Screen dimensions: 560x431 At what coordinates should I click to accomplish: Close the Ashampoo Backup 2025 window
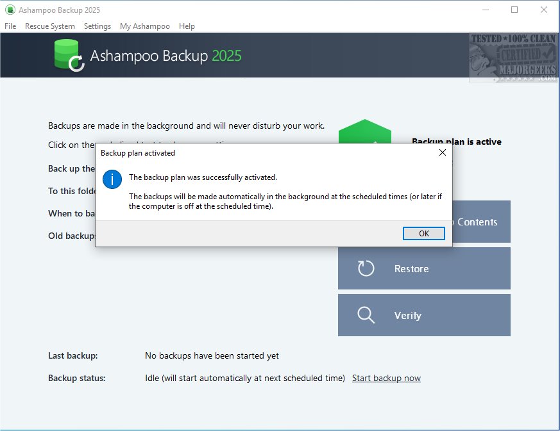[543, 10]
